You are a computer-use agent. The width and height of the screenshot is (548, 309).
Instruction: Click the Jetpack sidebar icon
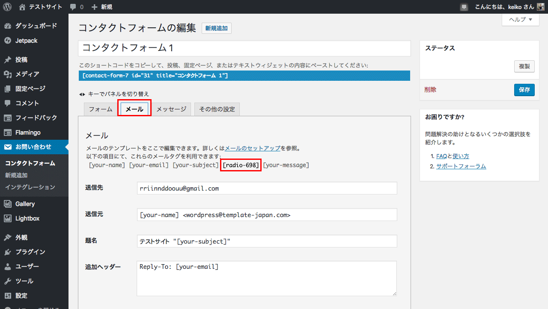click(8, 41)
